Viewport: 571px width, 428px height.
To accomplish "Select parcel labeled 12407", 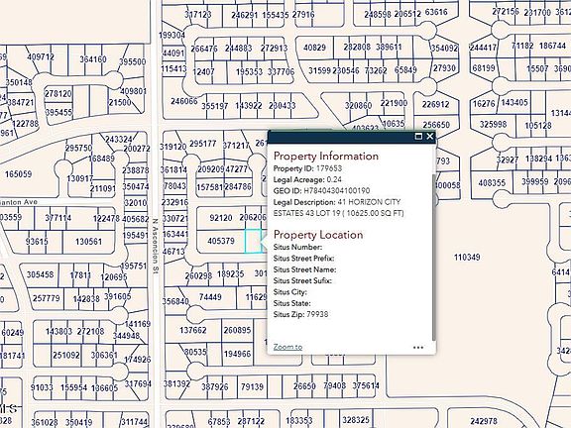I will (203, 71).
